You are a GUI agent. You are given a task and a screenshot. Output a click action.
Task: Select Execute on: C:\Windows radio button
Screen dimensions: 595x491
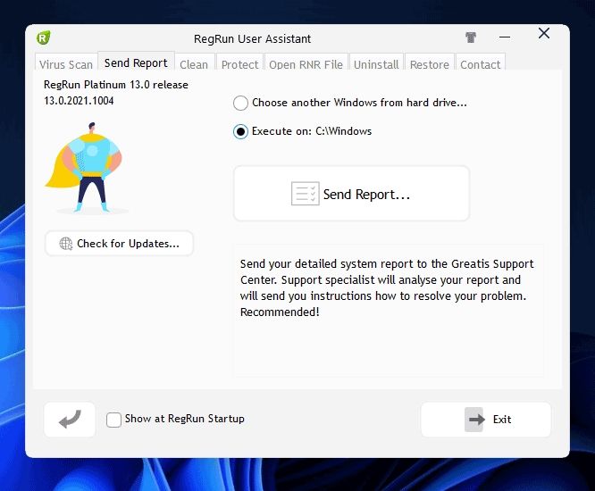(240, 131)
